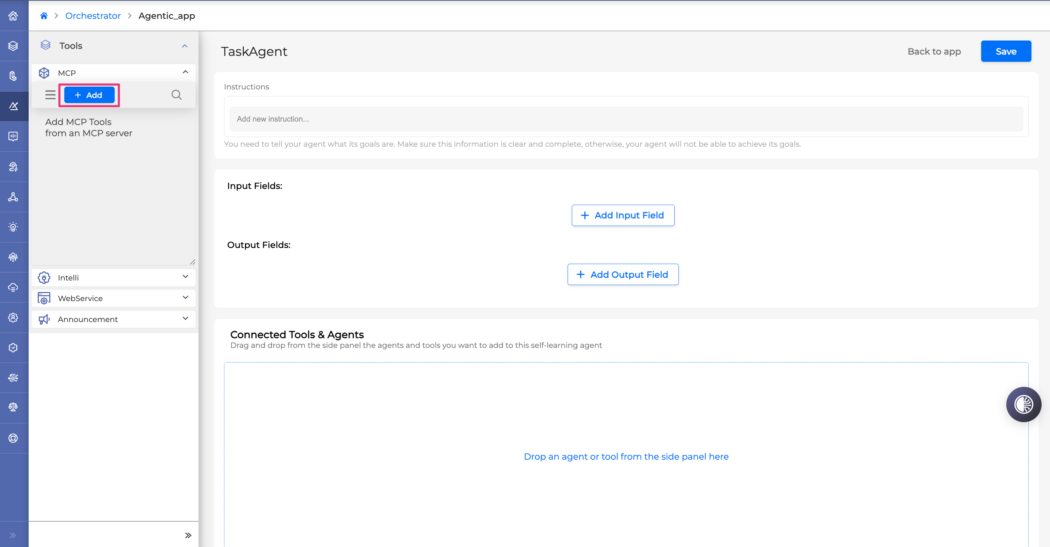Viewport: 1050px width, 547px height.
Task: Click the hamburger list icon beside Add
Action: [x=50, y=95]
